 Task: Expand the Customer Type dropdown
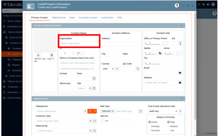point(90,121)
